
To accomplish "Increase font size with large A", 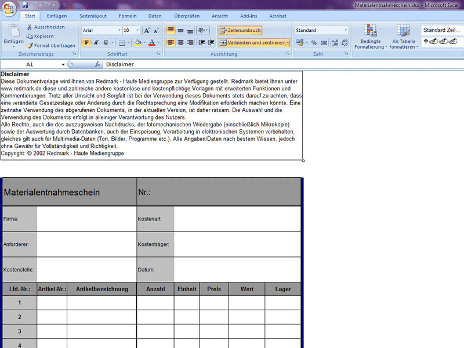I will coord(147,30).
